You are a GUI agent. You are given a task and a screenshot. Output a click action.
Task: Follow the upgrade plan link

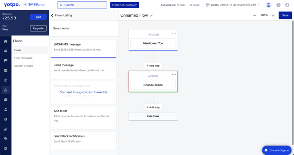[85, 92]
